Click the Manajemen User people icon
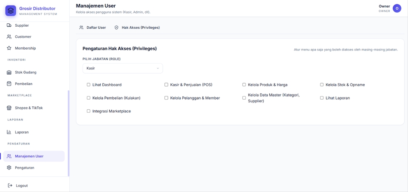The image size is (408, 192). pos(9,156)
